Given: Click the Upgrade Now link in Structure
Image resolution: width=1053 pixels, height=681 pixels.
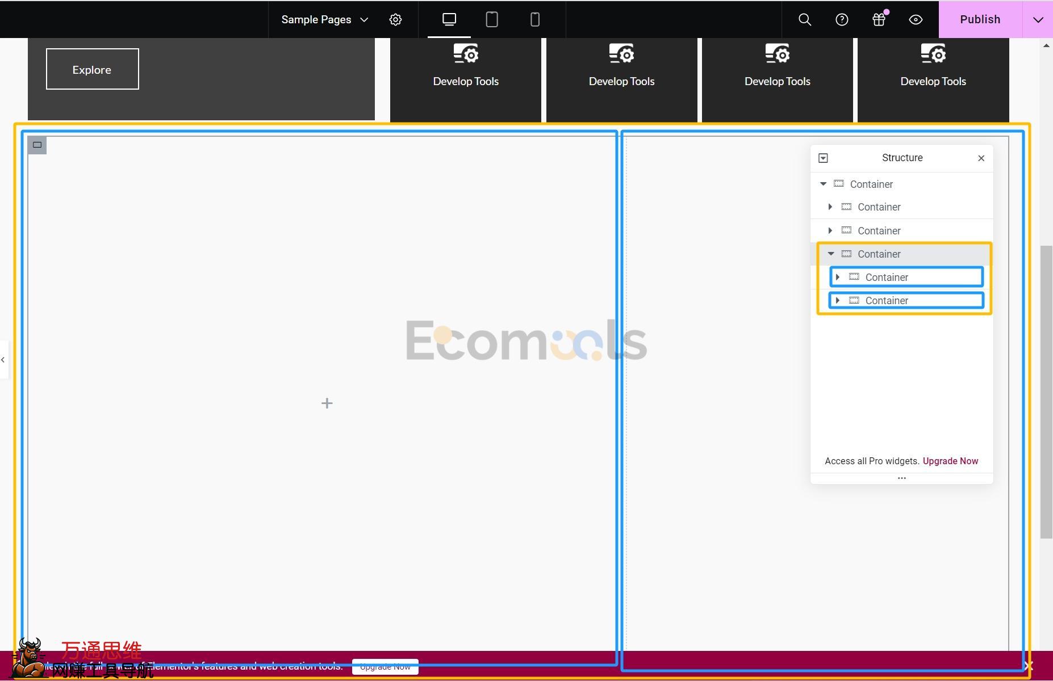Looking at the screenshot, I should [950, 461].
